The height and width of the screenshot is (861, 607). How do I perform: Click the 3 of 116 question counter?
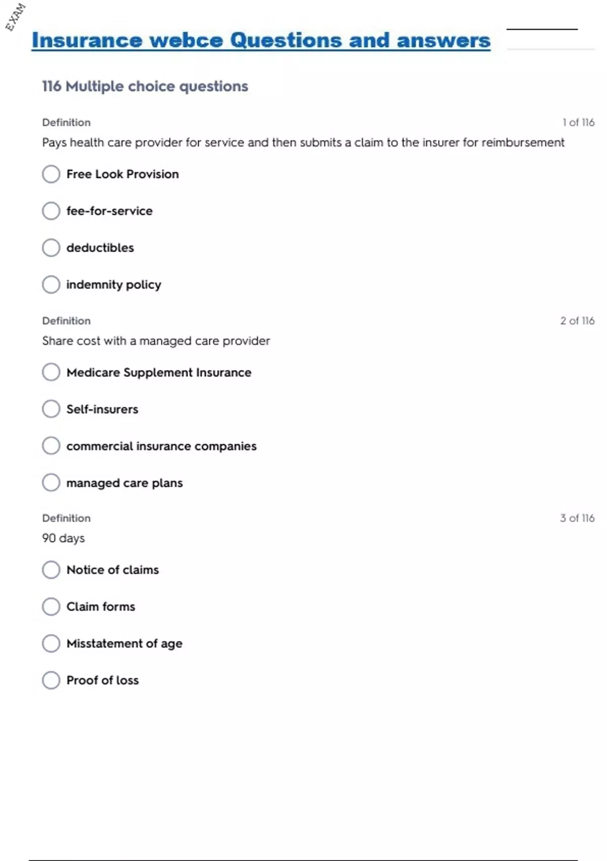pyautogui.click(x=577, y=518)
